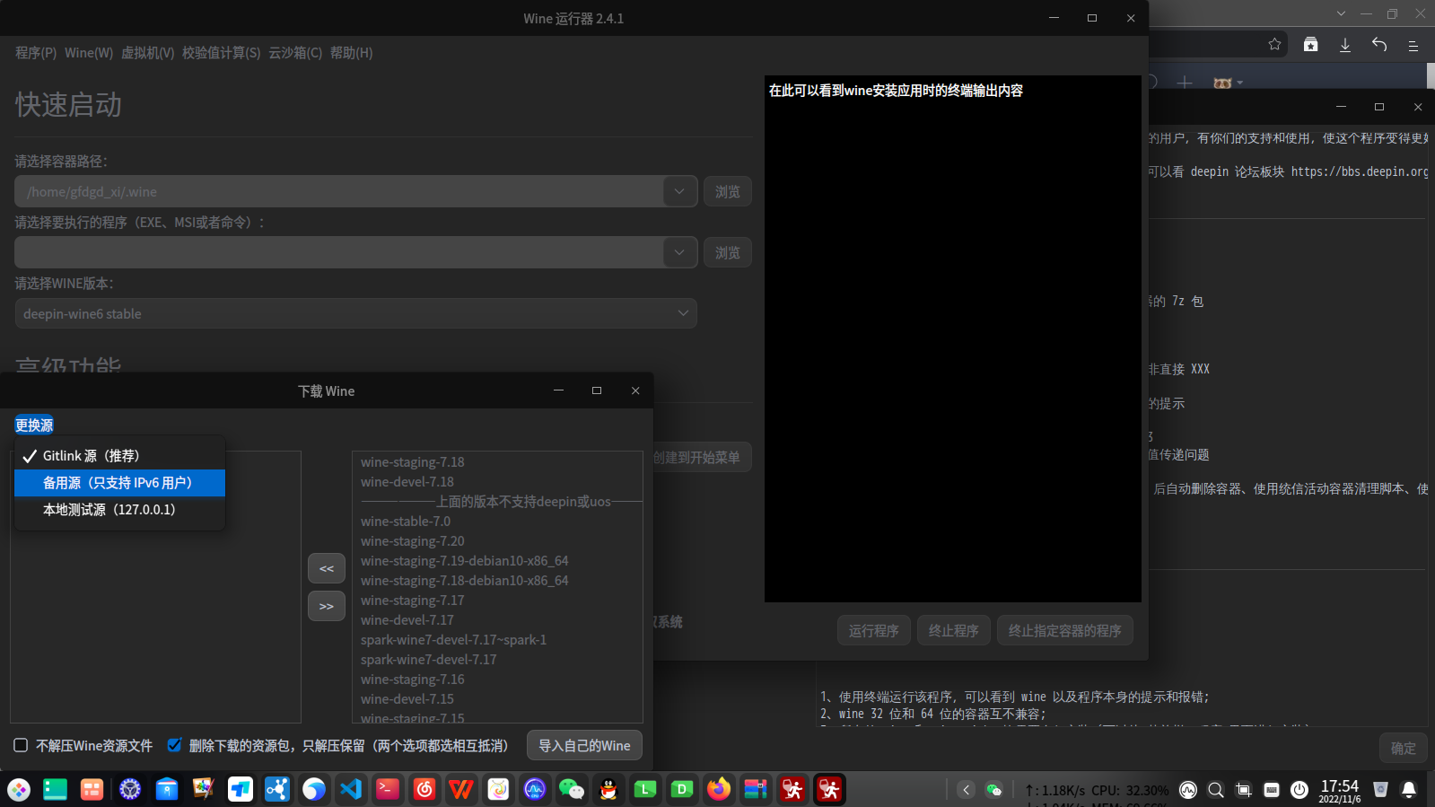
Task: Choose 本地测试源 (127.0.0.1) source
Action: click(x=119, y=510)
